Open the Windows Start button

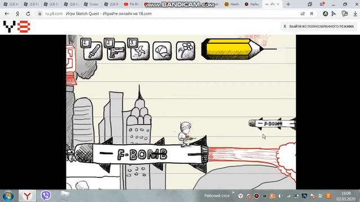tap(8, 196)
